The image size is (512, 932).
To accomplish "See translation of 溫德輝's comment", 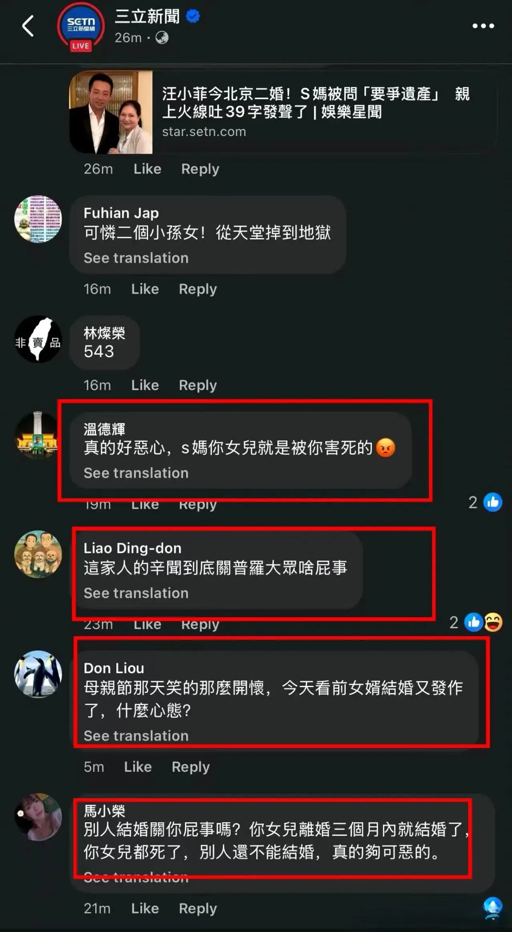I will click(136, 473).
